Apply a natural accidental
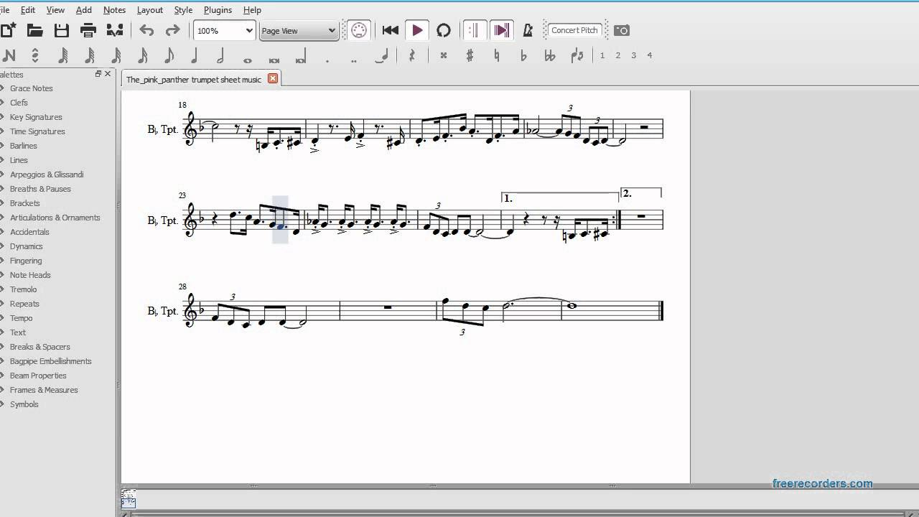Image resolution: width=919 pixels, height=517 pixels. (496, 55)
